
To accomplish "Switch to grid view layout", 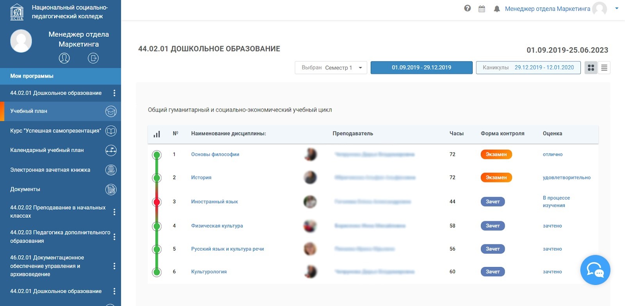I will (x=591, y=68).
